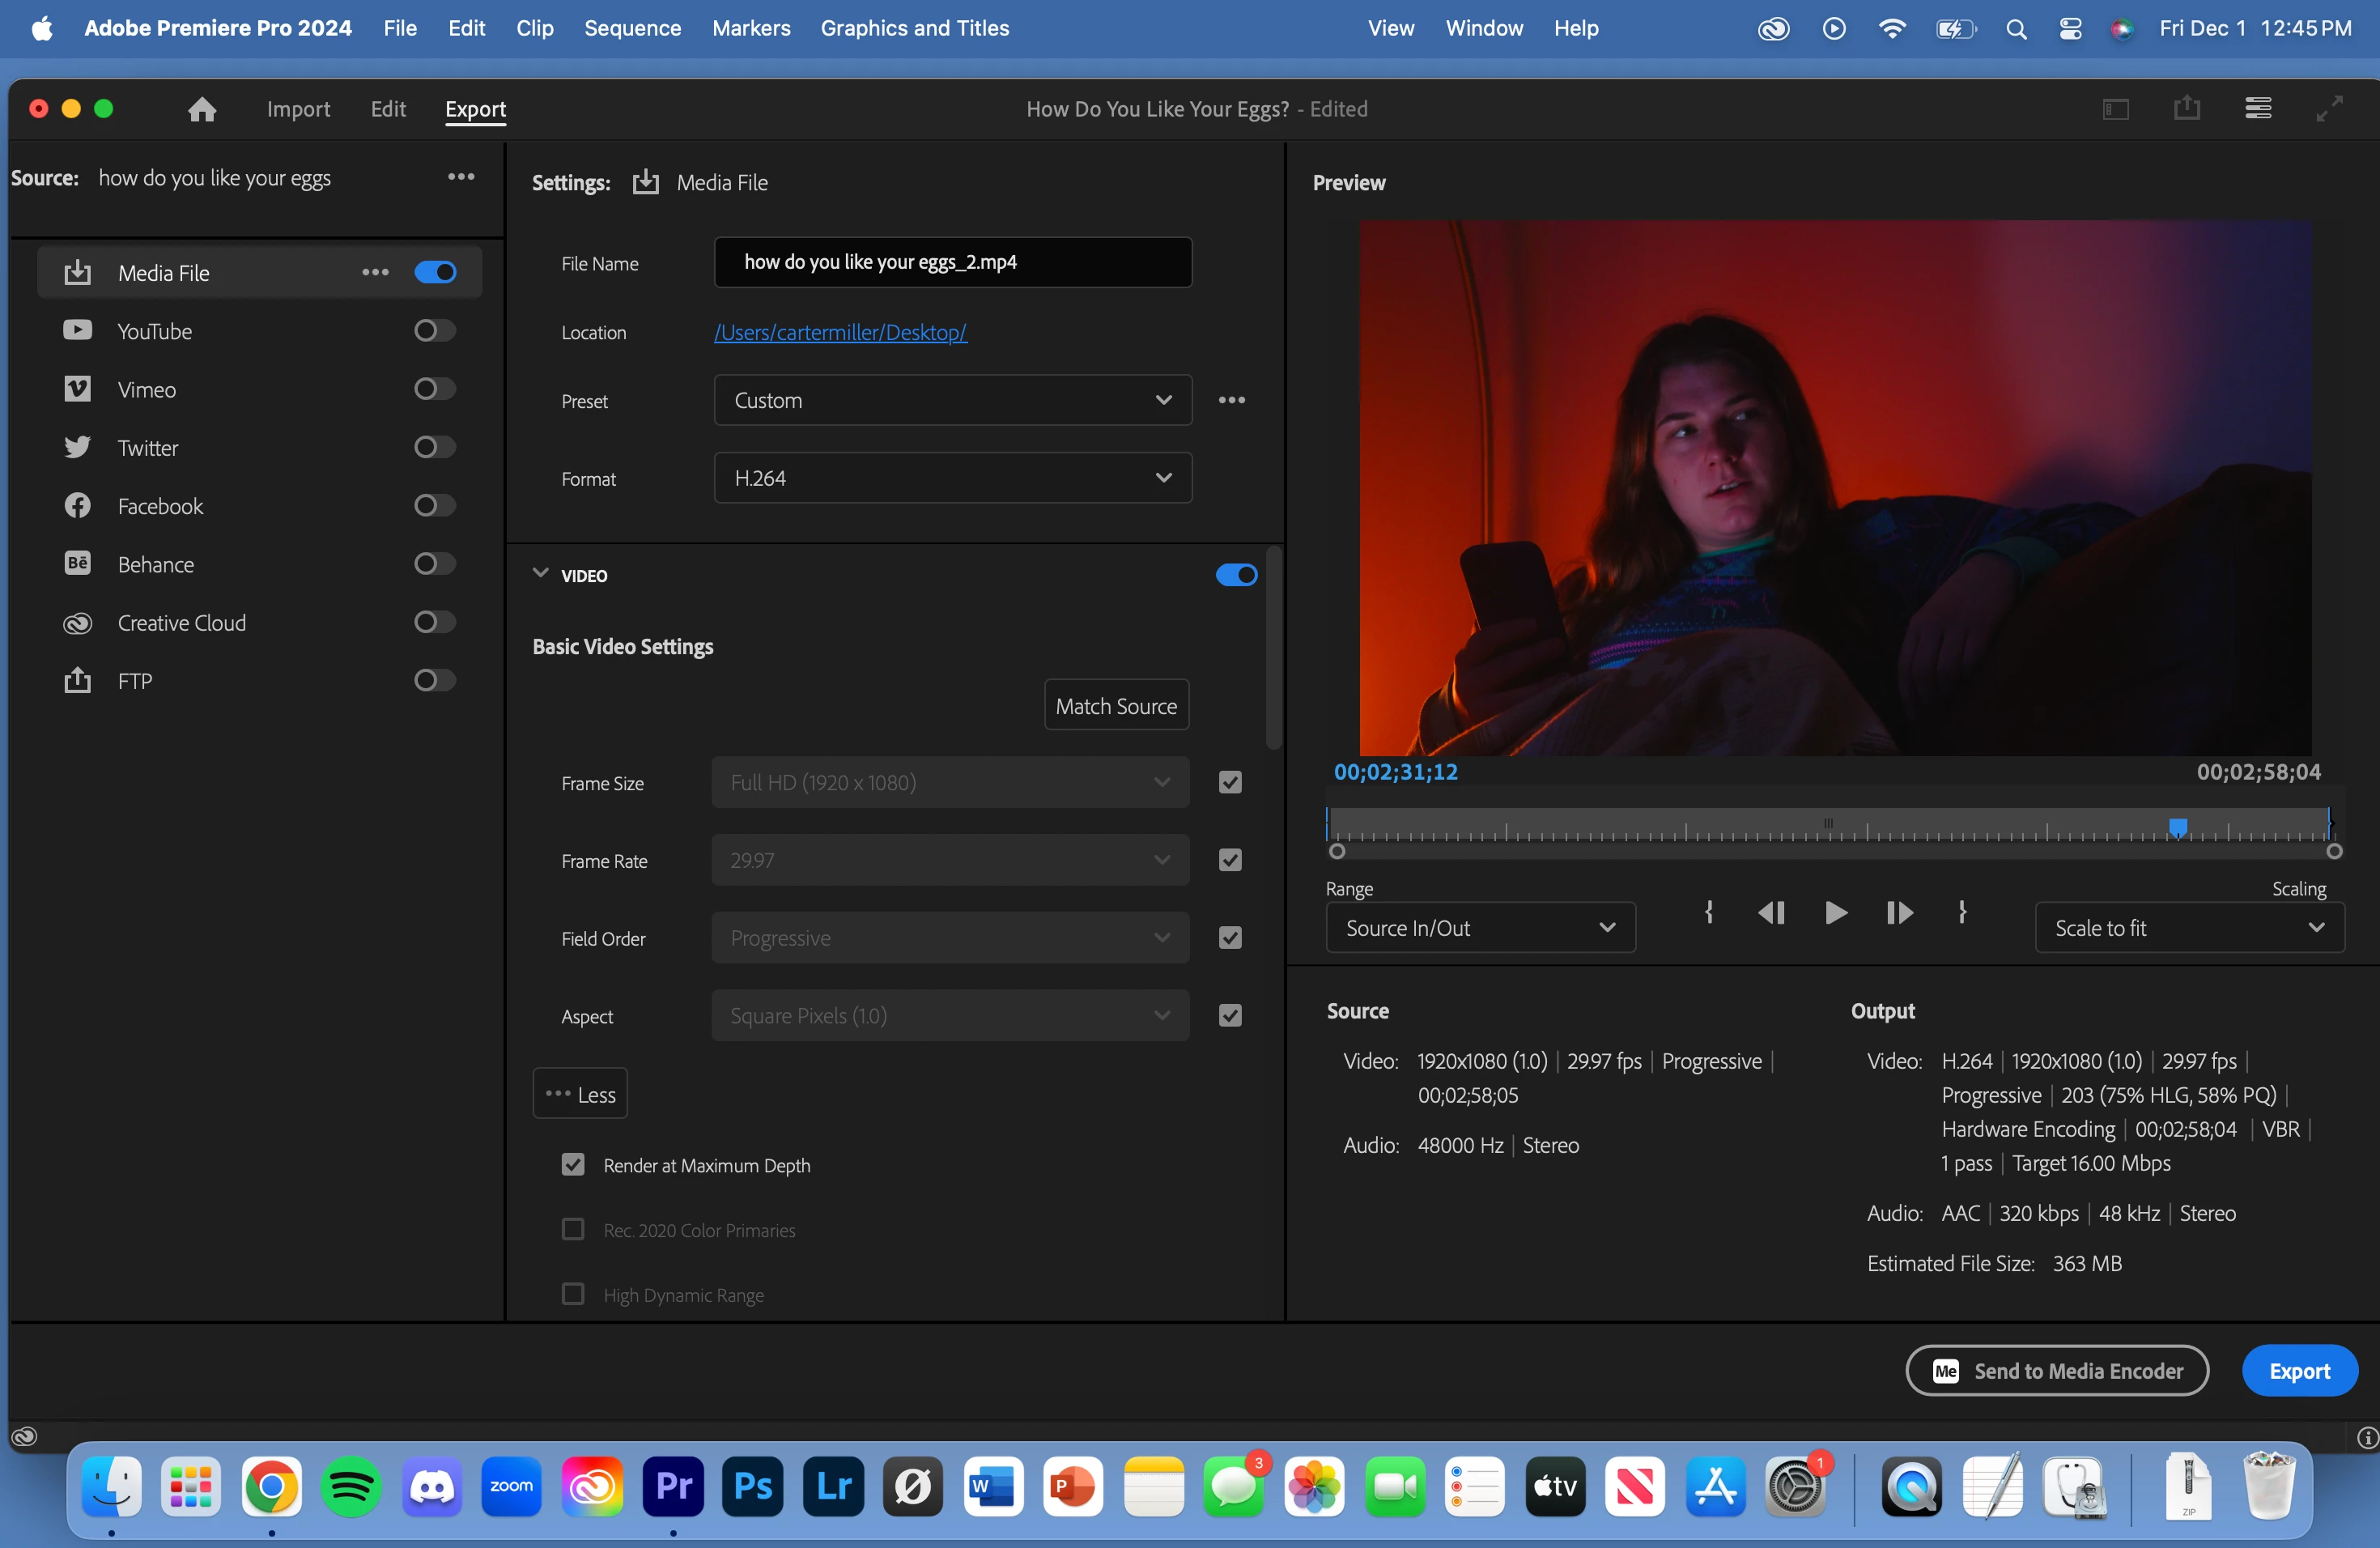Open the Sequence menu
This screenshot has width=2380, height=1548.
632,28
